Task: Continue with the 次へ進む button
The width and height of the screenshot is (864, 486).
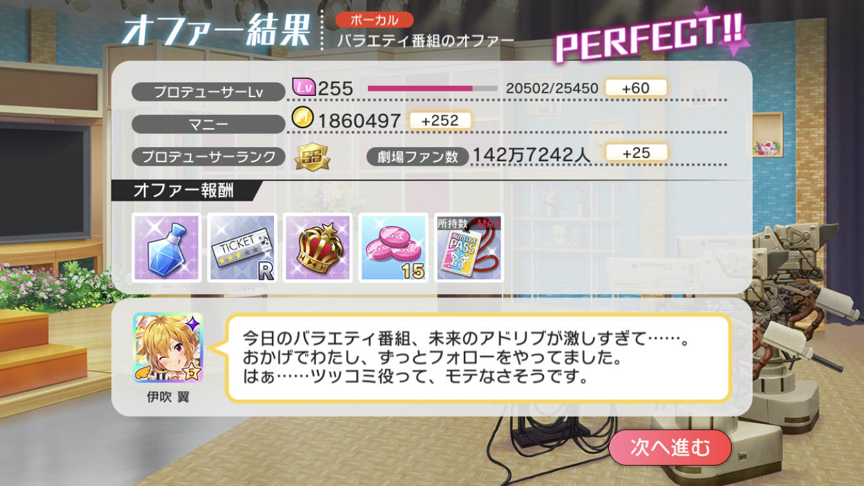Action: tap(670, 447)
